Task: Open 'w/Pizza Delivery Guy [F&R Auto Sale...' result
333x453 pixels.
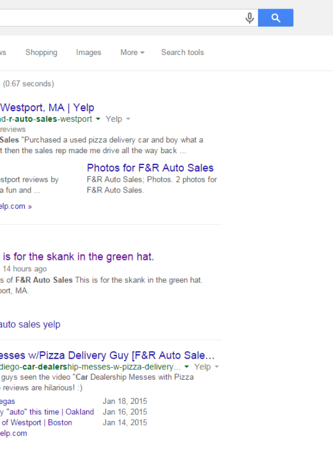Action: [107, 355]
